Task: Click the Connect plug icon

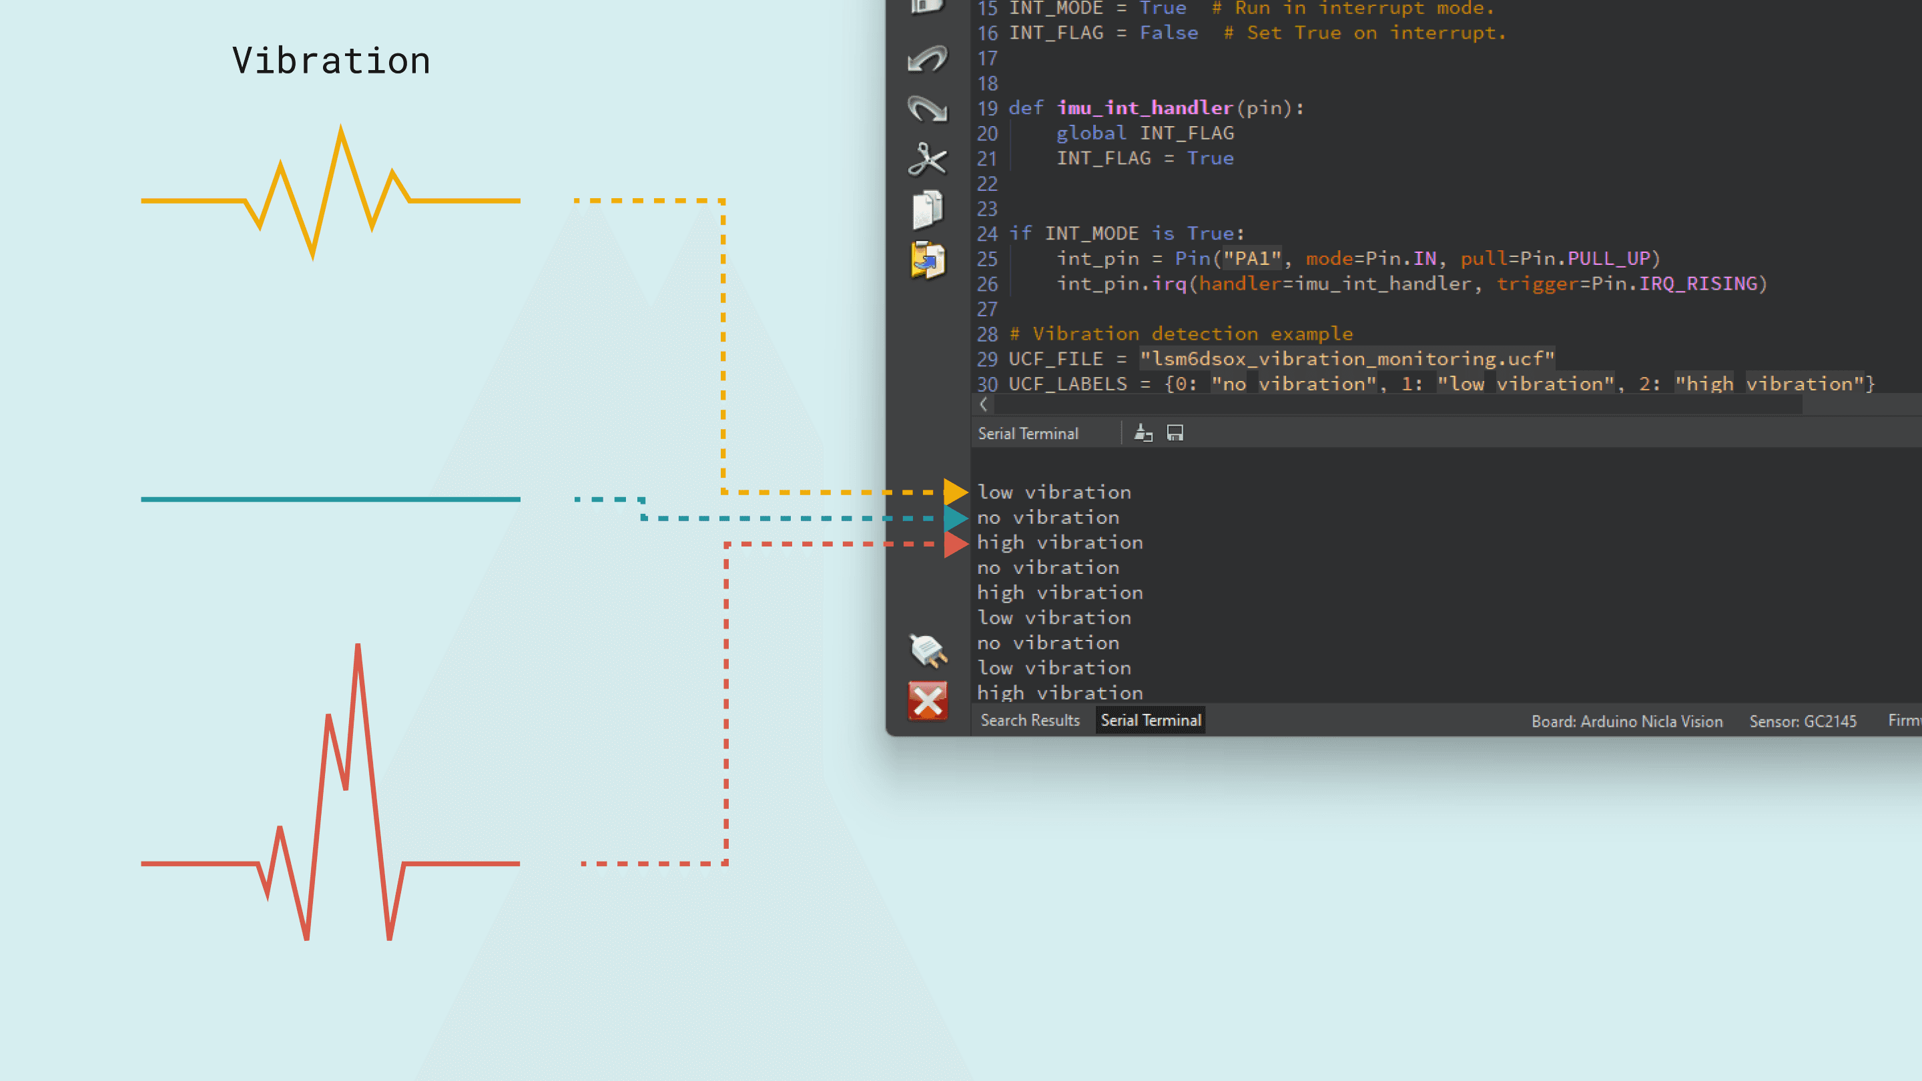Action: coord(928,651)
